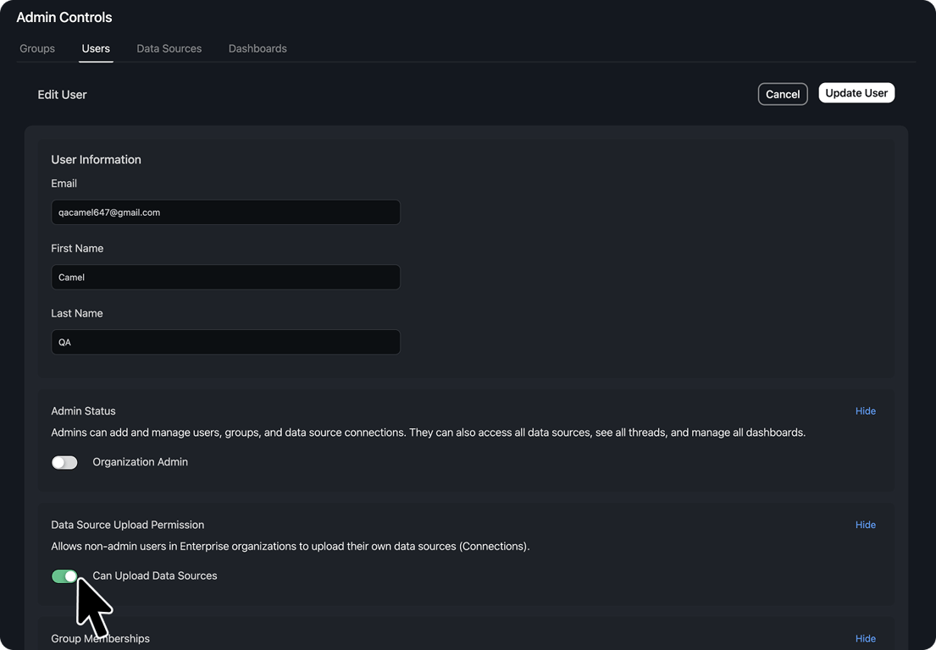Open the Data Sources tab

(x=169, y=49)
